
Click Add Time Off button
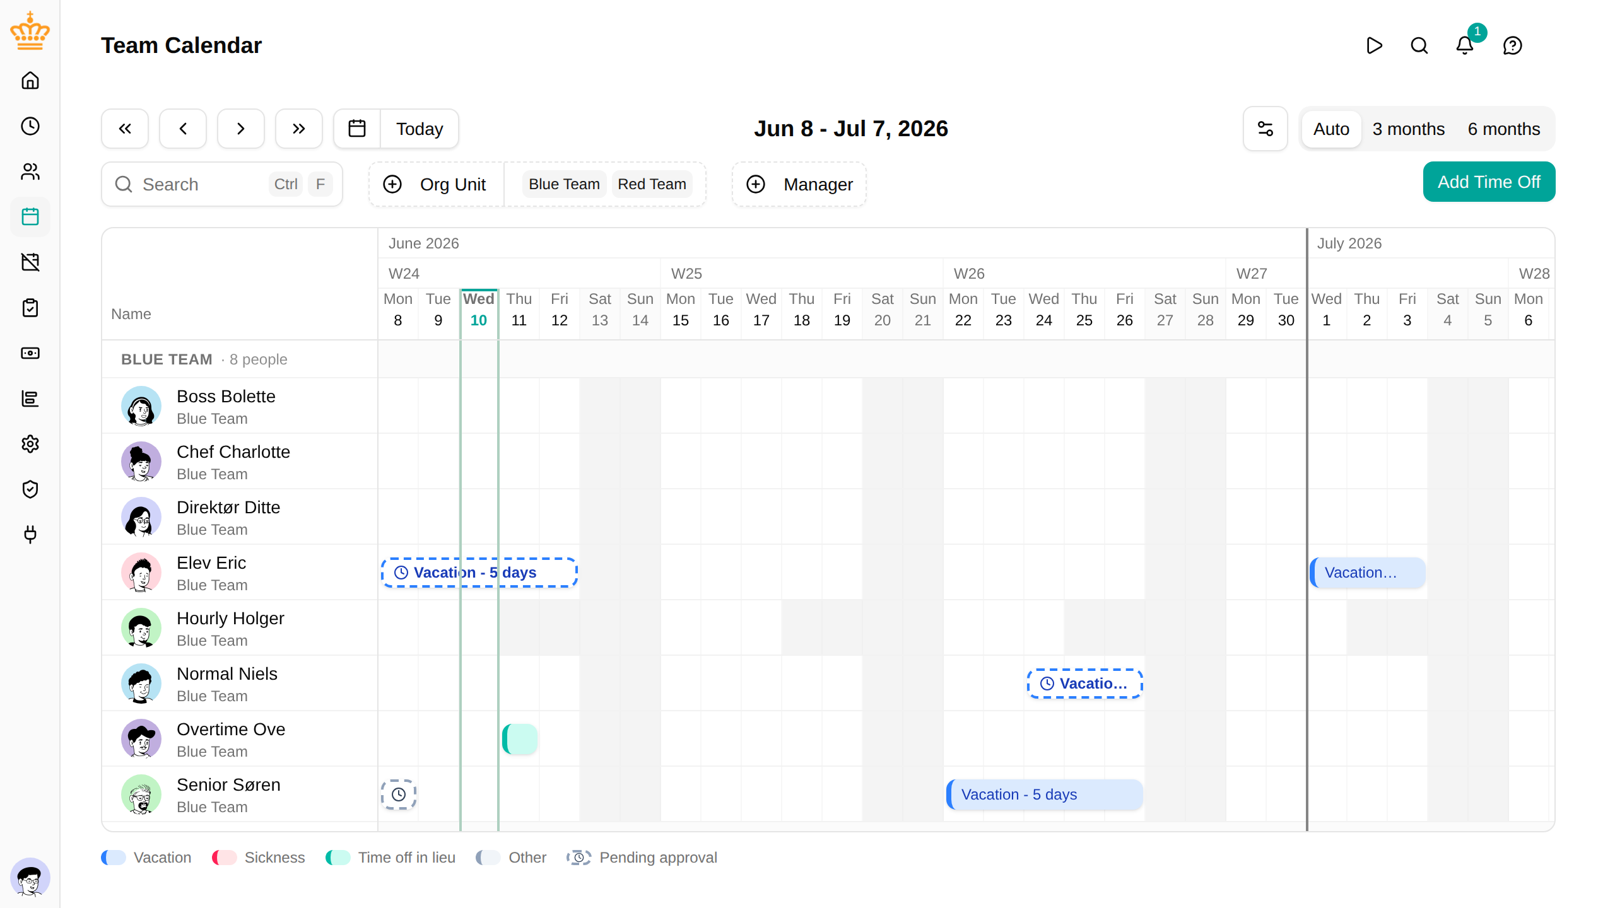coord(1489,182)
